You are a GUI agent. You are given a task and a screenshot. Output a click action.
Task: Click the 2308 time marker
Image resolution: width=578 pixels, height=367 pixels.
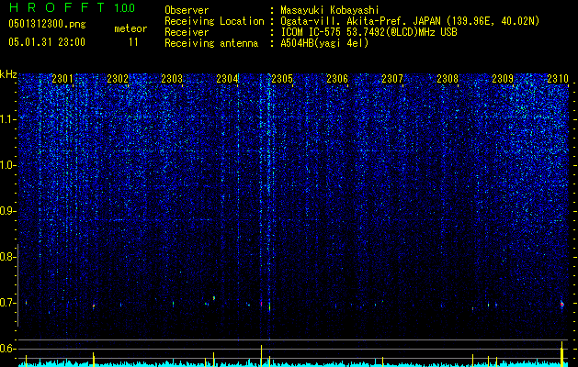click(x=448, y=78)
